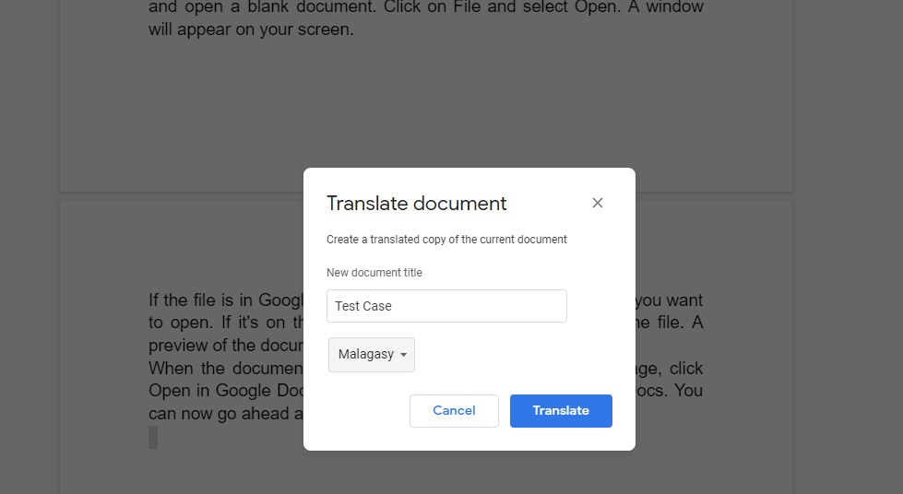The height and width of the screenshot is (494, 903).
Task: Click the background text starting "If the file is in"
Action: pyautogui.click(x=226, y=300)
